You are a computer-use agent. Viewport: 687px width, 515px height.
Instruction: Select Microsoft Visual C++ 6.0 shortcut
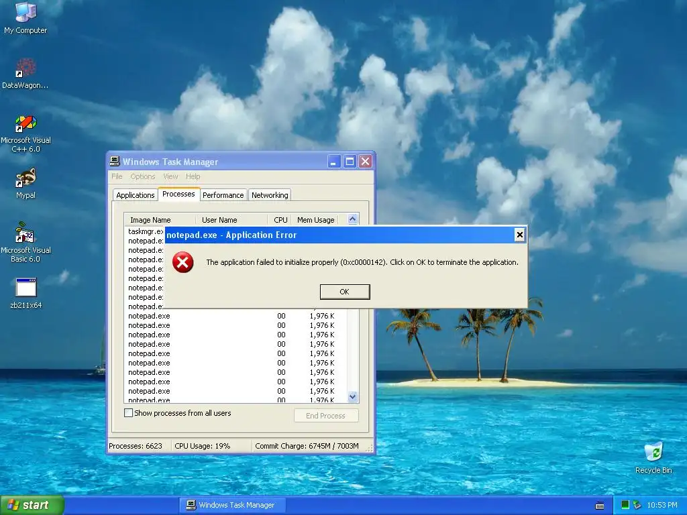pos(26,133)
